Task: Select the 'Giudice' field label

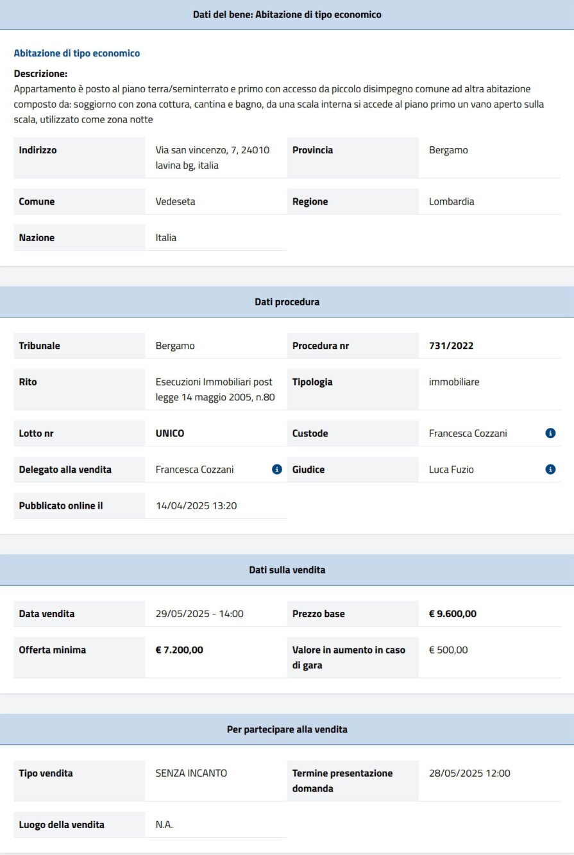Action: [308, 470]
